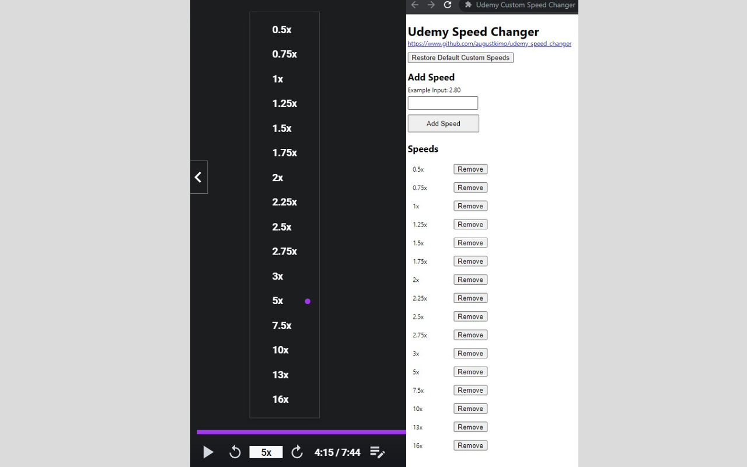Open the speed menu via the 5x button
747x467 pixels.
[x=266, y=452]
